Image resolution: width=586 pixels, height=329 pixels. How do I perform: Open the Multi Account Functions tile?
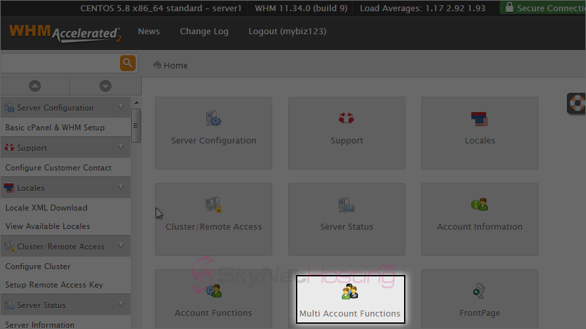pos(350,299)
